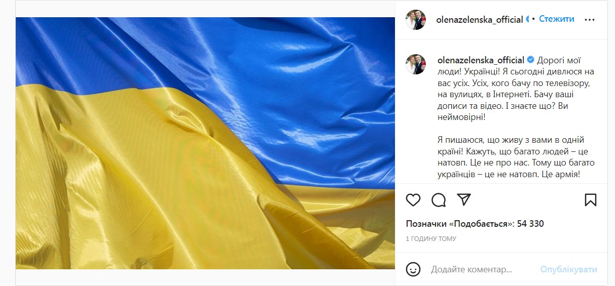Open olenazelenska_official profile from header username
Screen dimensions: 615x286
pyautogui.click(x=480, y=20)
